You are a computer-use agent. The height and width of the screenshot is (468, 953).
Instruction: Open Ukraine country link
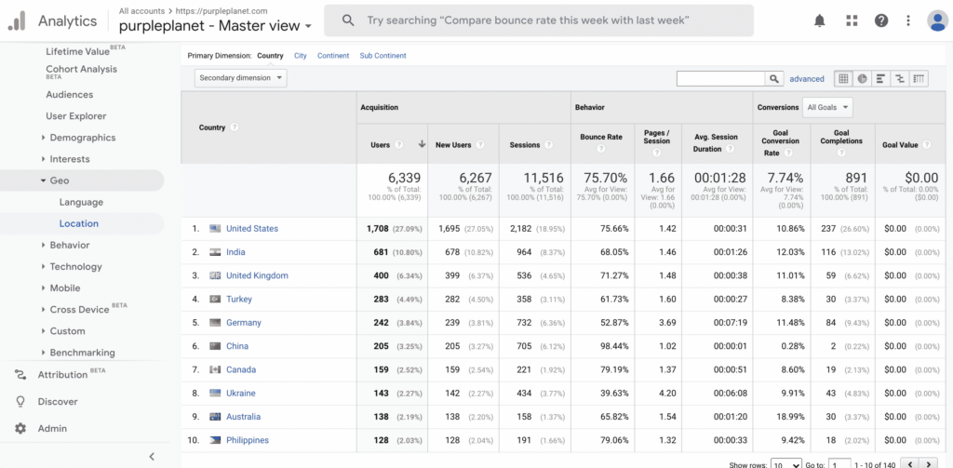point(241,394)
